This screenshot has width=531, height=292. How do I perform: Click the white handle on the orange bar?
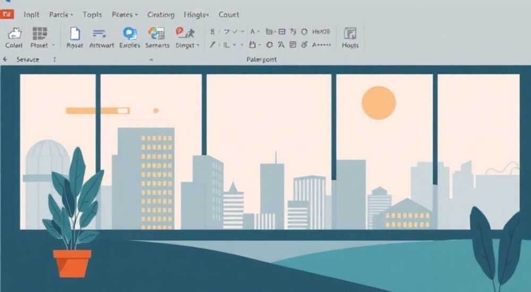[x=123, y=110]
